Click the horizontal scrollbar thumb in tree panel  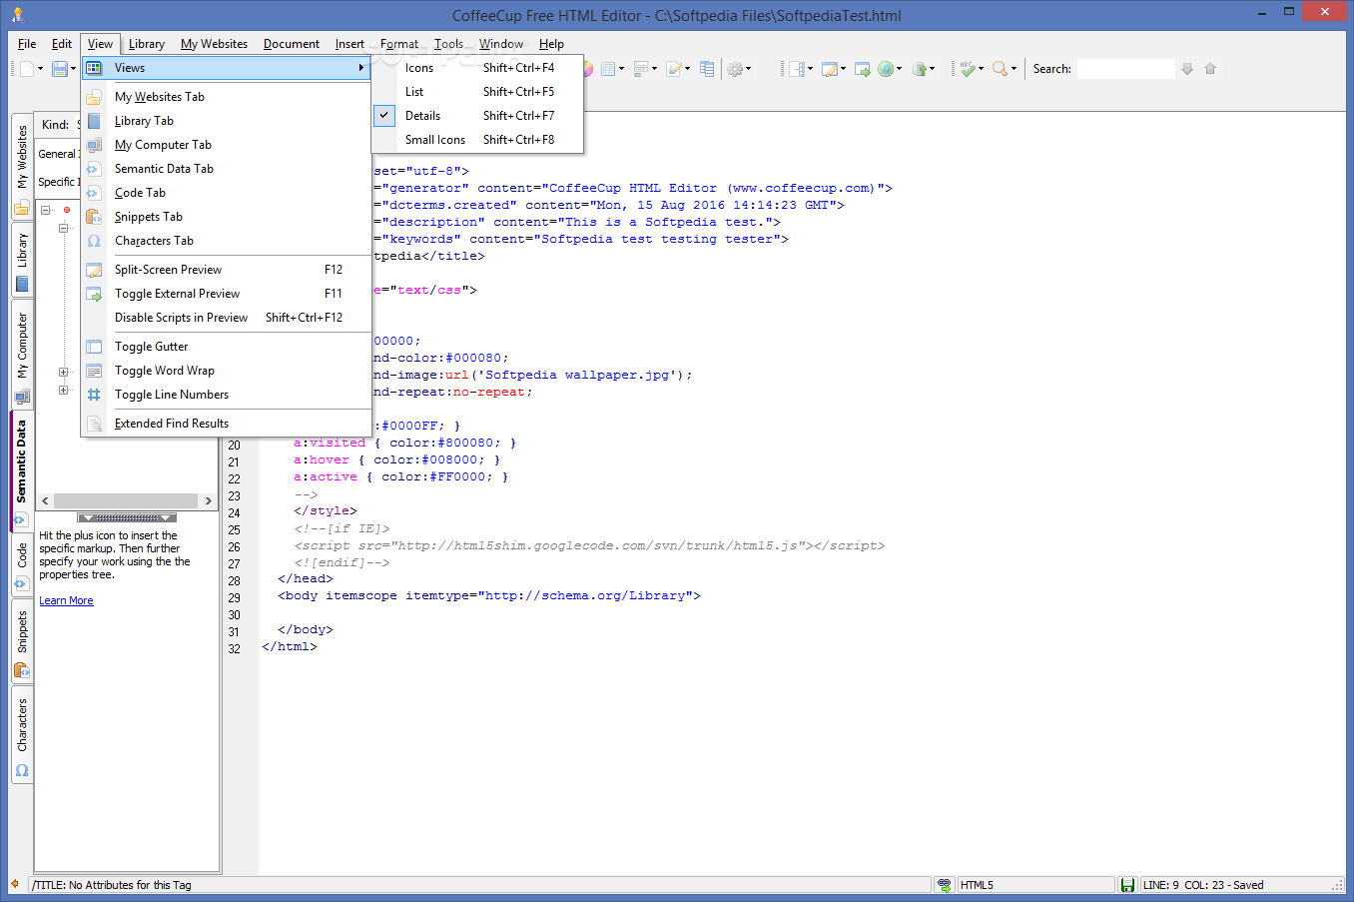pos(126,500)
